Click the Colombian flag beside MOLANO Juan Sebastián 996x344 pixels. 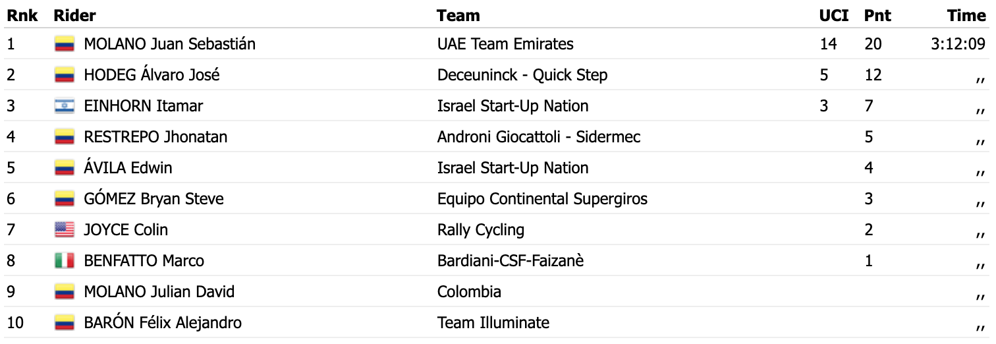[x=64, y=44]
